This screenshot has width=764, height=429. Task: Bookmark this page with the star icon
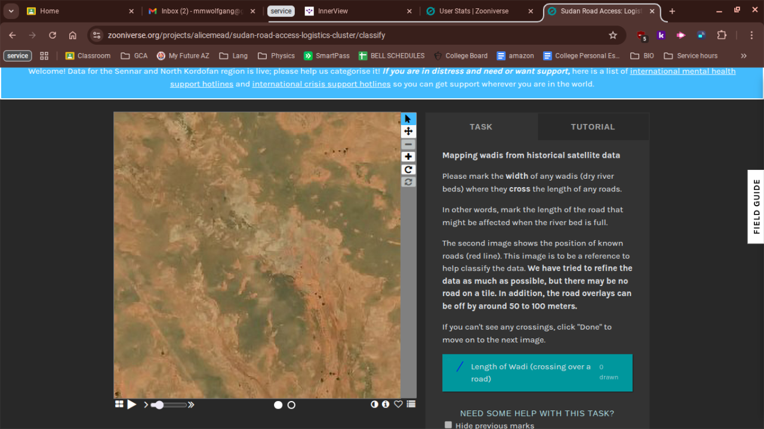point(613,35)
